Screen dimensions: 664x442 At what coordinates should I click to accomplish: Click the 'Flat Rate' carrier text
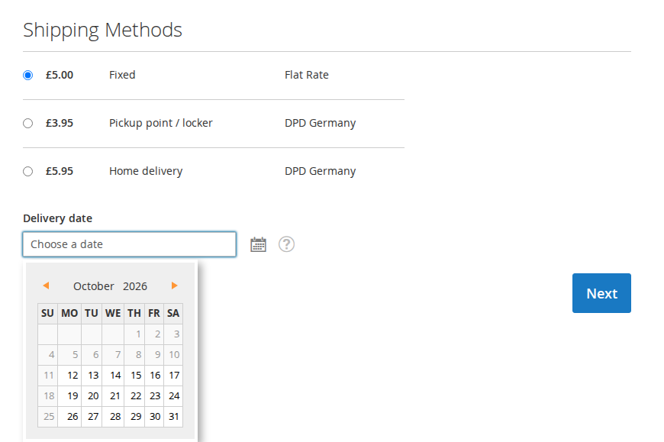pos(307,75)
